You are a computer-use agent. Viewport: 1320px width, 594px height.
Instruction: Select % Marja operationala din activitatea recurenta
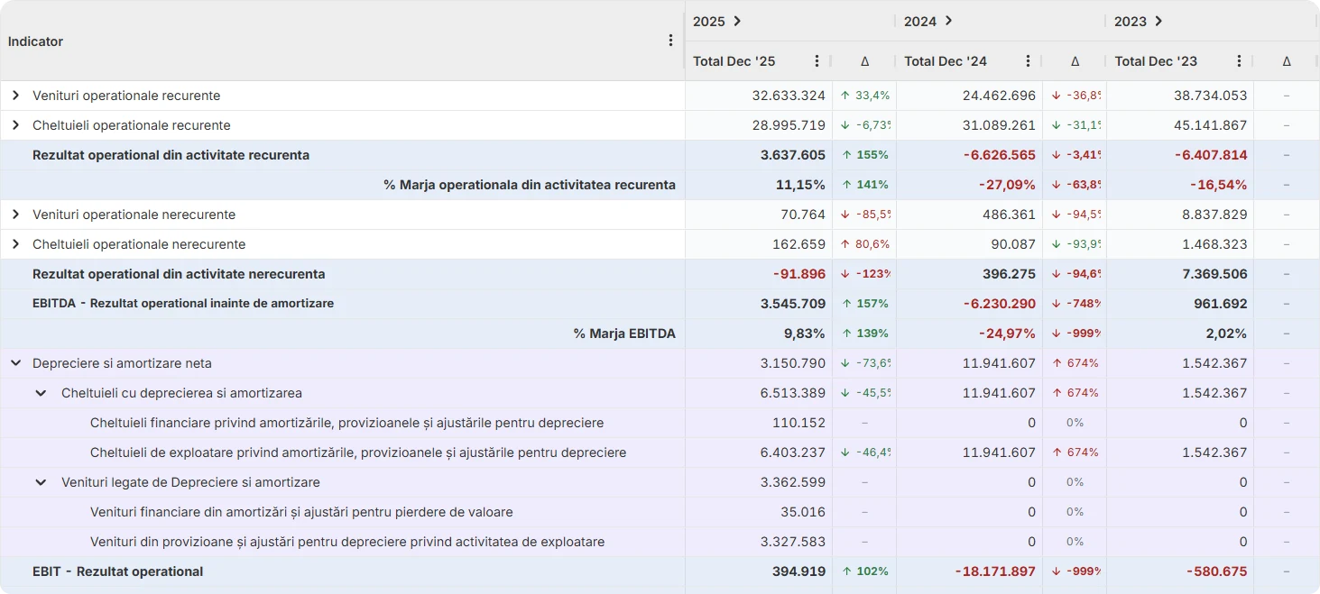point(530,185)
